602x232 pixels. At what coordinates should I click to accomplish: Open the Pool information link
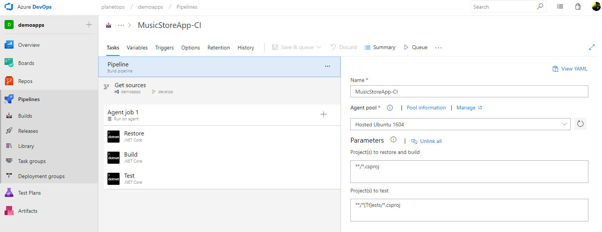[x=426, y=108]
